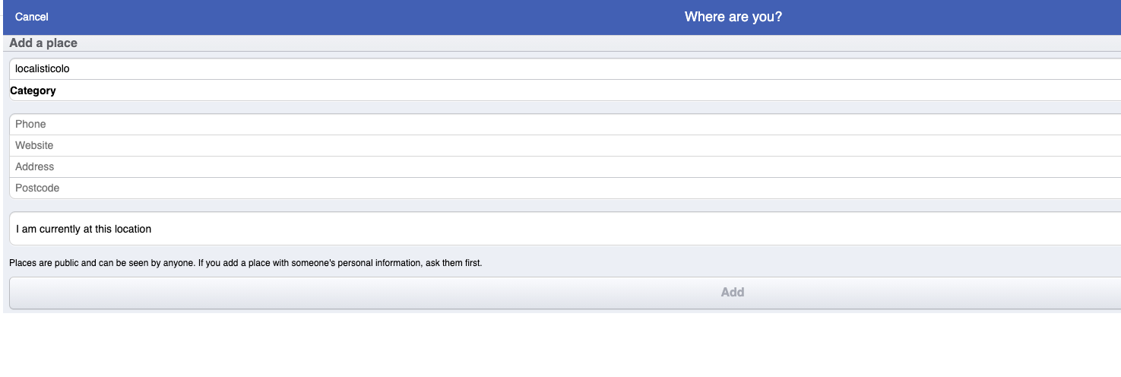This screenshot has width=1121, height=377.
Task: Click the gray gap above the Phone field
Action: [565, 107]
